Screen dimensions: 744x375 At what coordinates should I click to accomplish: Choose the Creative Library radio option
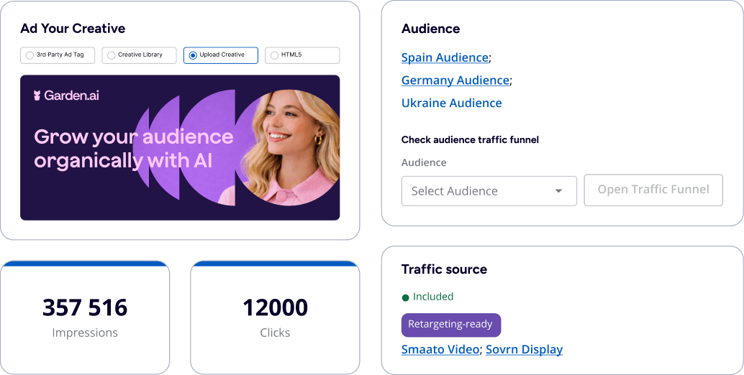pos(112,55)
